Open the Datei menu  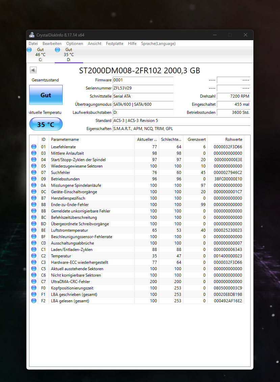click(x=33, y=43)
